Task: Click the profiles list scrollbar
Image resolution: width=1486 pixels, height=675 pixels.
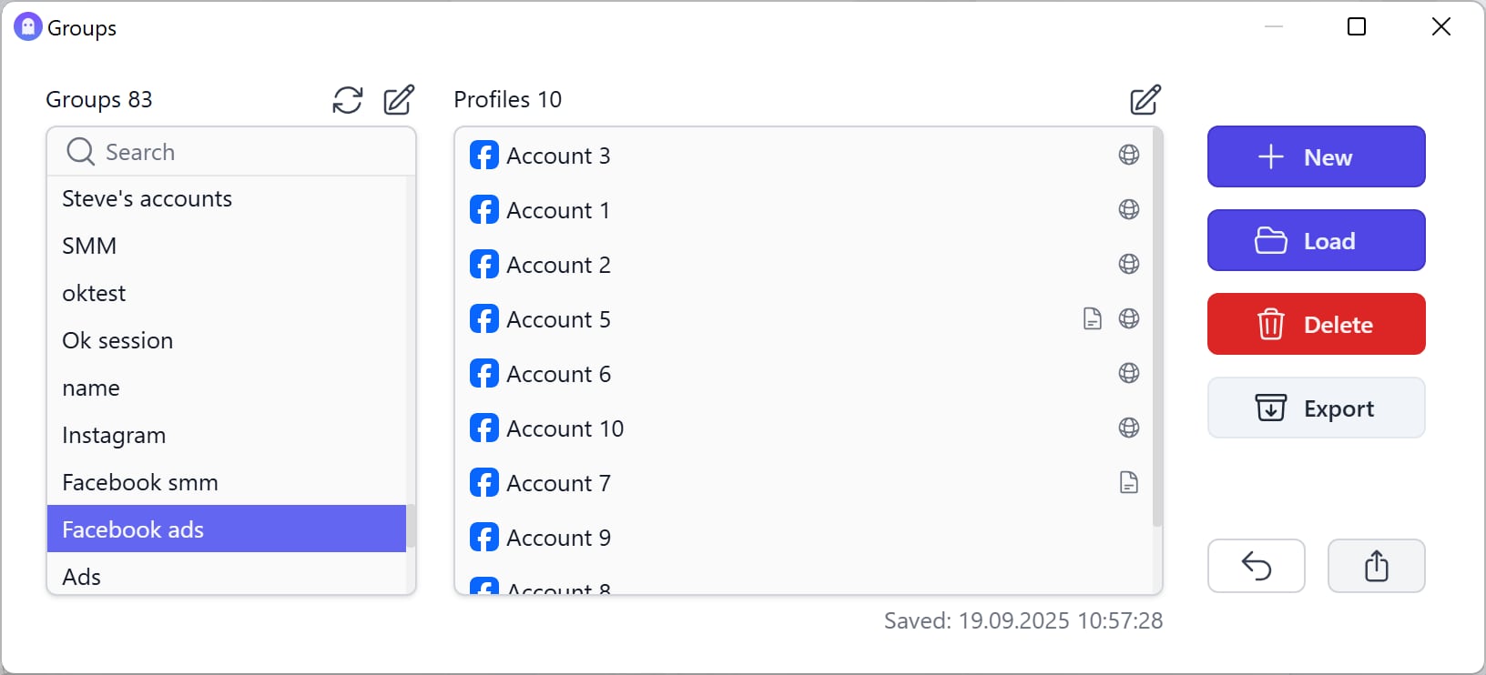Action: 1157,327
